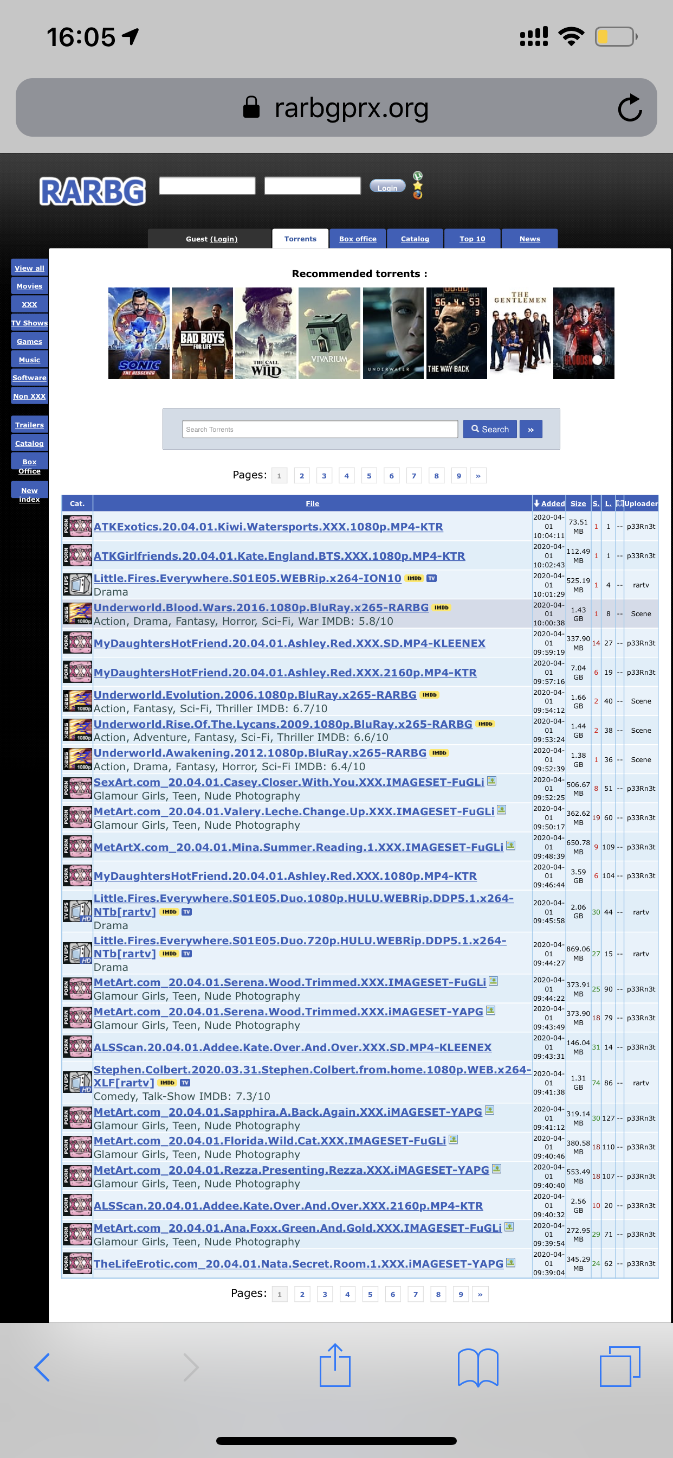Select View all in the sidebar
The height and width of the screenshot is (1458, 673).
pos(29,268)
